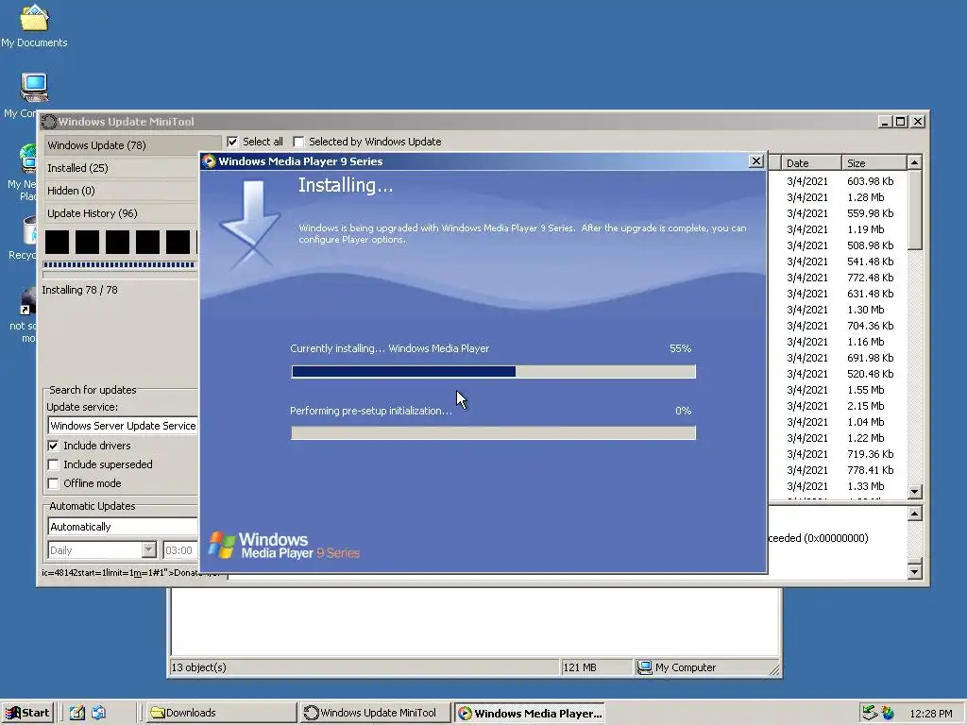Click the pre-setup initialization progress bar

[x=493, y=432]
